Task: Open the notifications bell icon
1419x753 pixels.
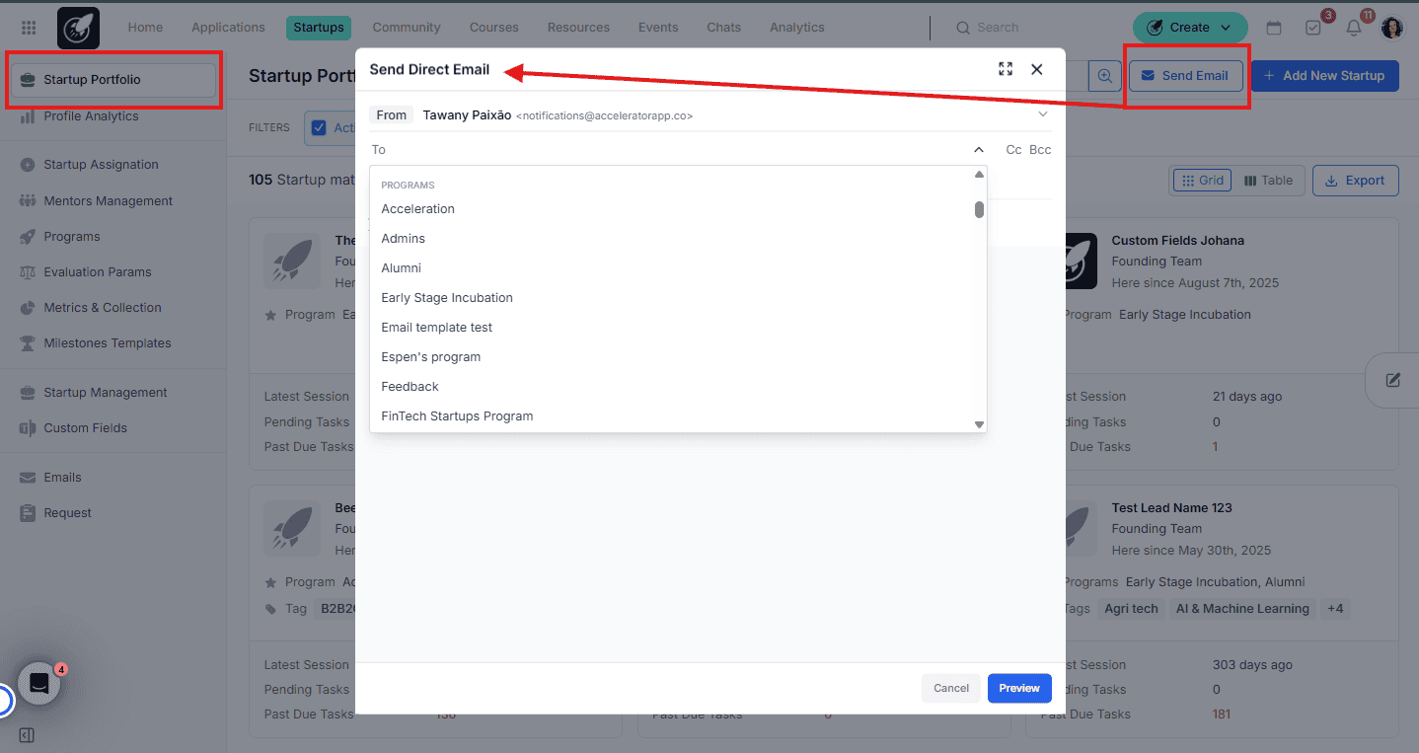Action: 1354,28
